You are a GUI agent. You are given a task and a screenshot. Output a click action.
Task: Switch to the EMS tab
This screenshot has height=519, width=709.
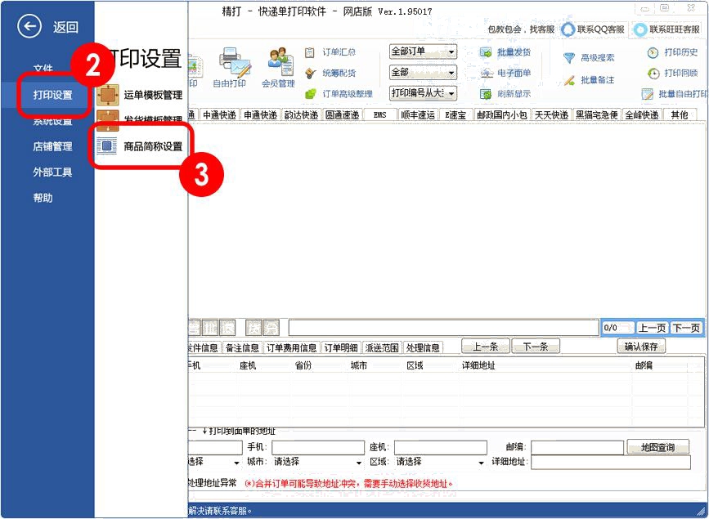click(x=379, y=114)
